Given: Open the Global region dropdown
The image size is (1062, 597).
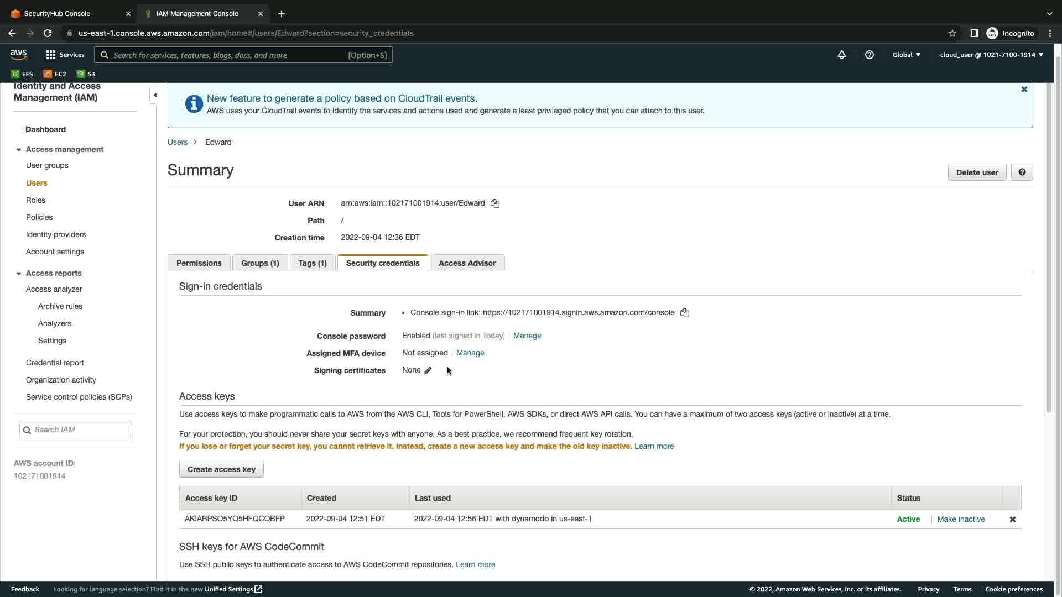Looking at the screenshot, I should (x=906, y=55).
